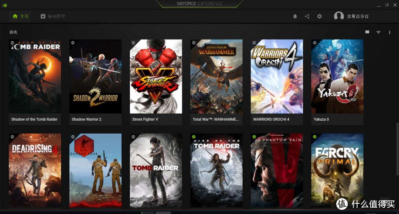
Task: Click the NVIDIA logo in title bar
Action: point(4,5)
